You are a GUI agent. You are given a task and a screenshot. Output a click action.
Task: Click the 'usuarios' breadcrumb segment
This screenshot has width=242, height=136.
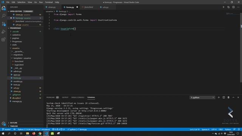[x=49, y=11]
